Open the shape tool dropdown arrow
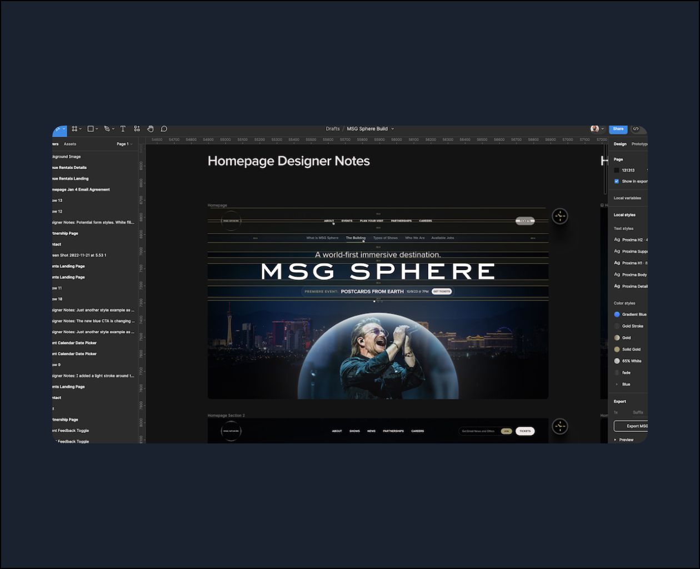Image resolution: width=700 pixels, height=569 pixels. tap(97, 129)
